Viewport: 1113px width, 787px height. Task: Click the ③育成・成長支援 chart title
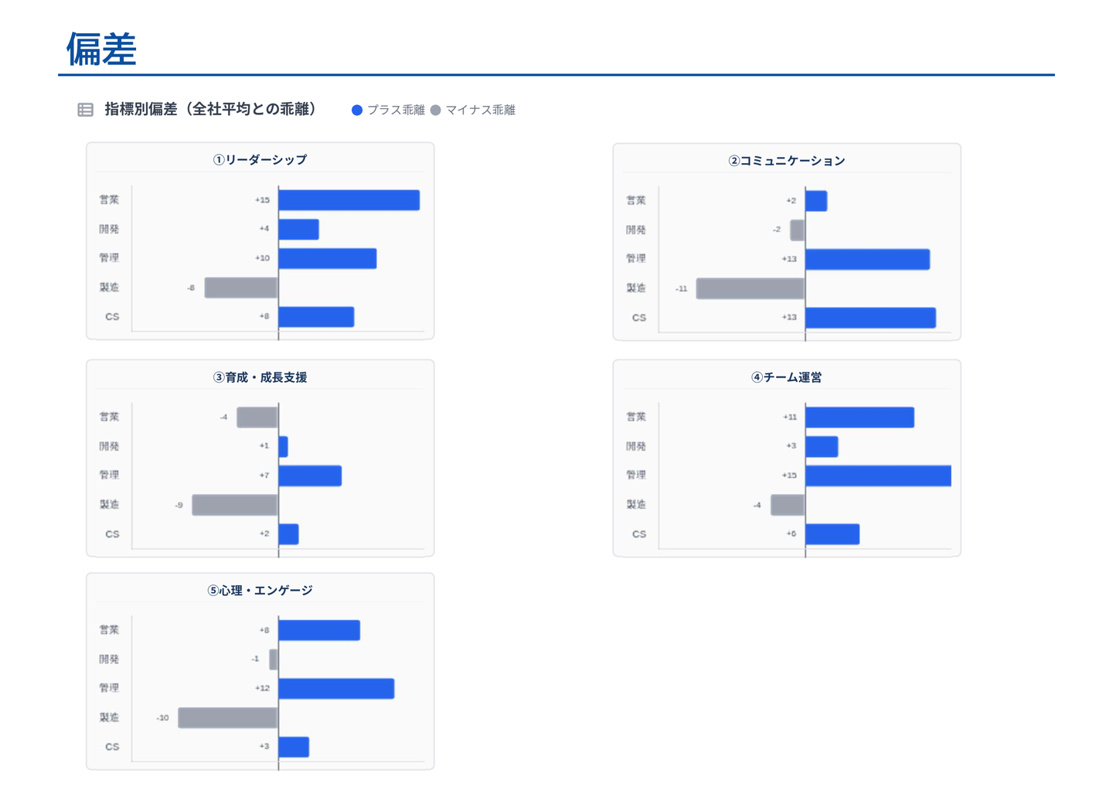pyautogui.click(x=260, y=377)
